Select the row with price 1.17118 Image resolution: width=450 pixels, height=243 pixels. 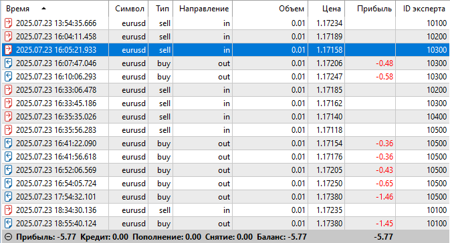coord(225,130)
